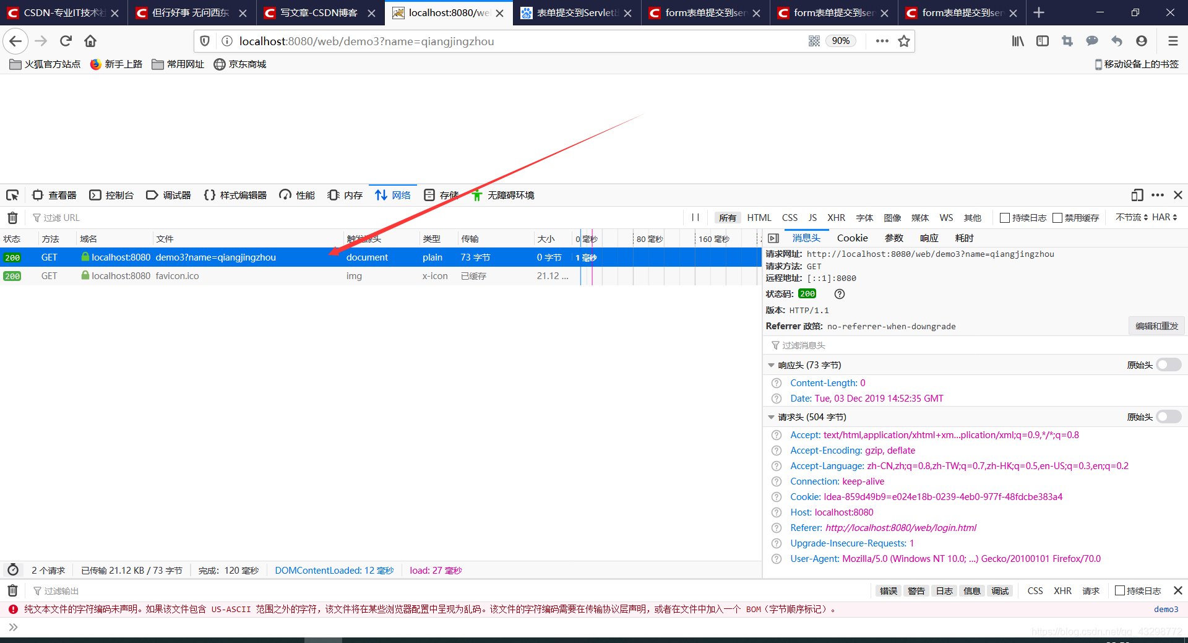Open the Response details tab

pyautogui.click(x=929, y=238)
